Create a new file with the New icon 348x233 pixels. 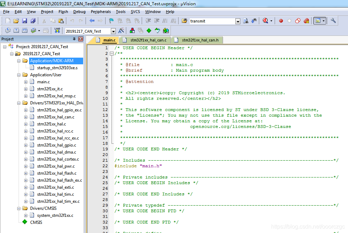(8, 21)
